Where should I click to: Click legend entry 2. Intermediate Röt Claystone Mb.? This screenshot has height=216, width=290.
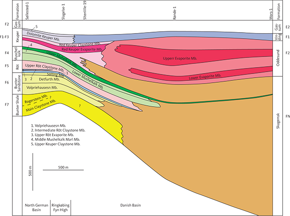(x=58, y=131)
